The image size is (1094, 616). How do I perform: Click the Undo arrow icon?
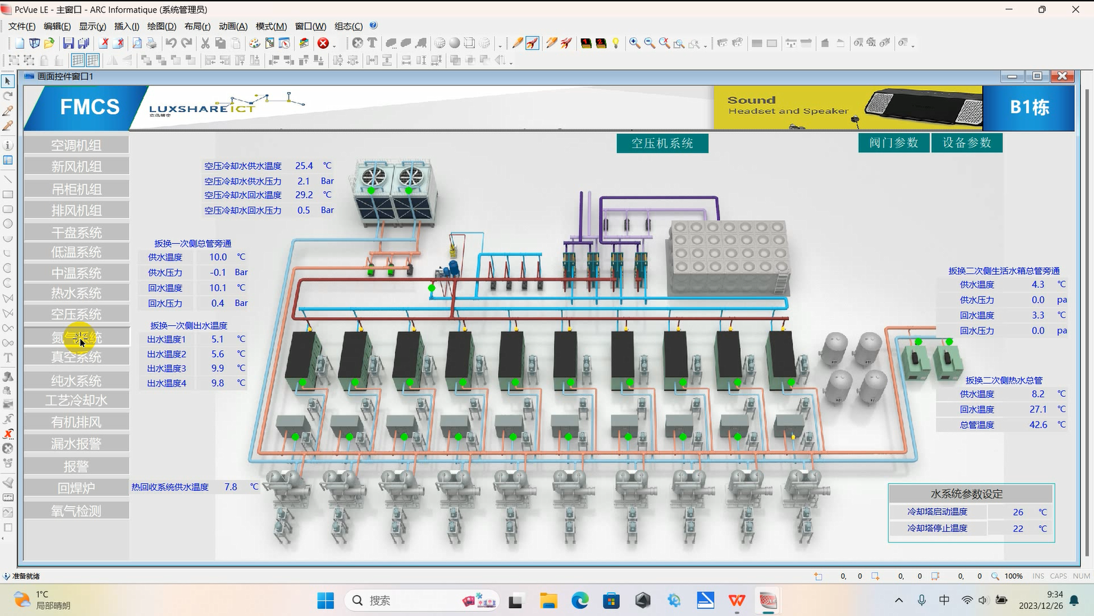tap(171, 43)
